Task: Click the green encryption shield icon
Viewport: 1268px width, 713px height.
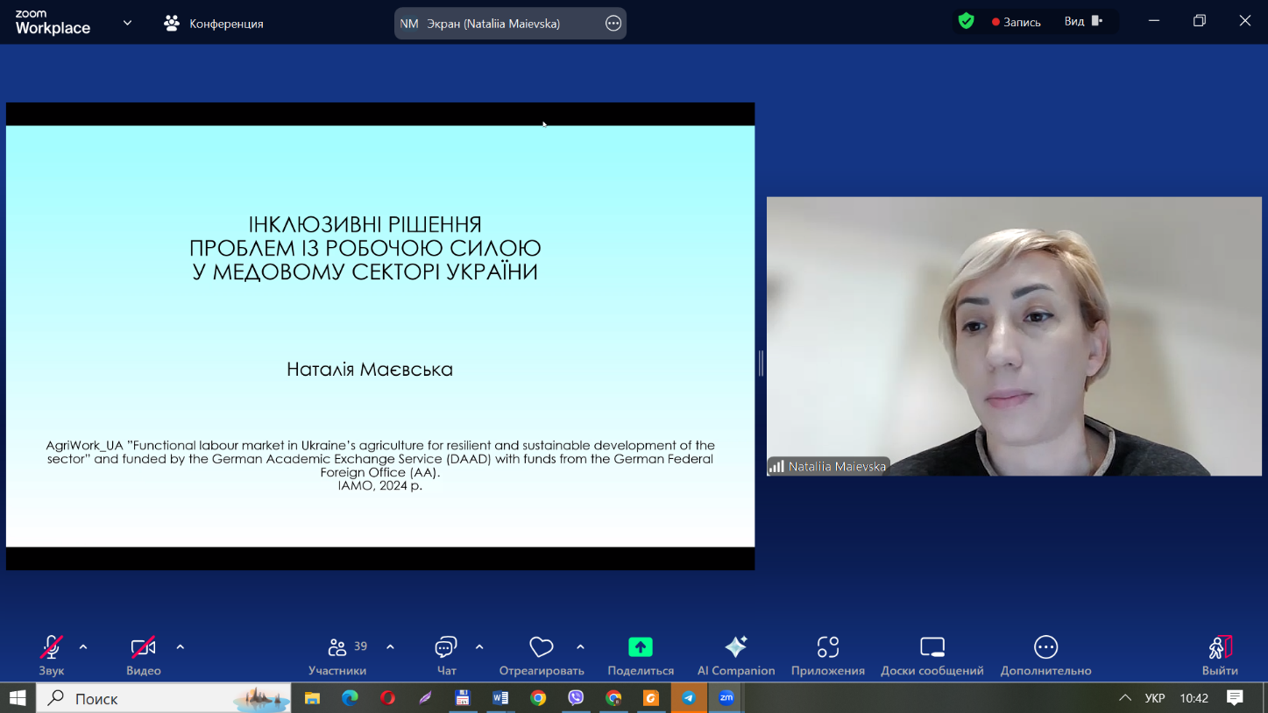Action: [966, 21]
